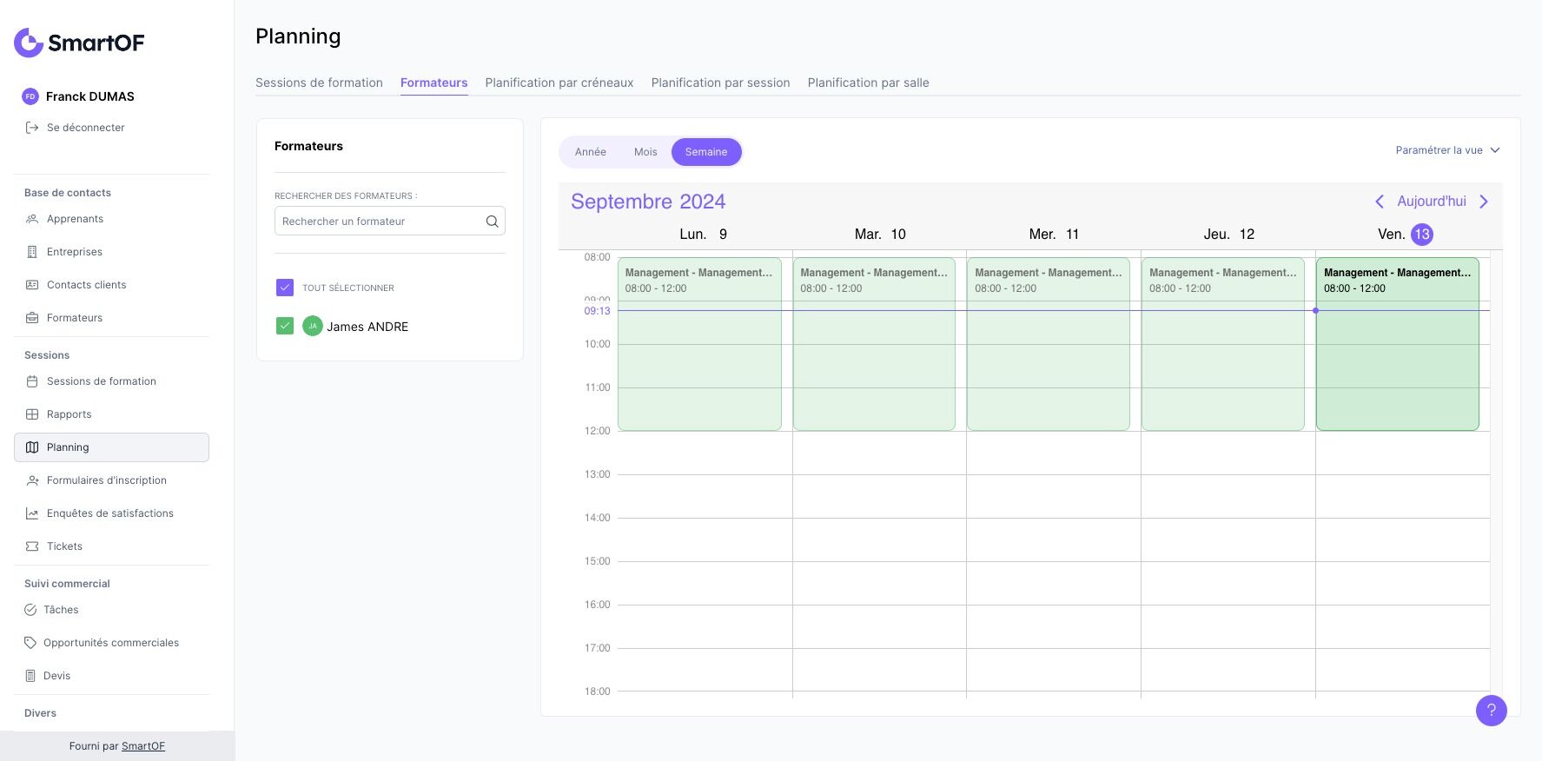The height and width of the screenshot is (761, 1542).
Task: Expand the Paramétrer la vue dropdown
Action: tap(1447, 150)
